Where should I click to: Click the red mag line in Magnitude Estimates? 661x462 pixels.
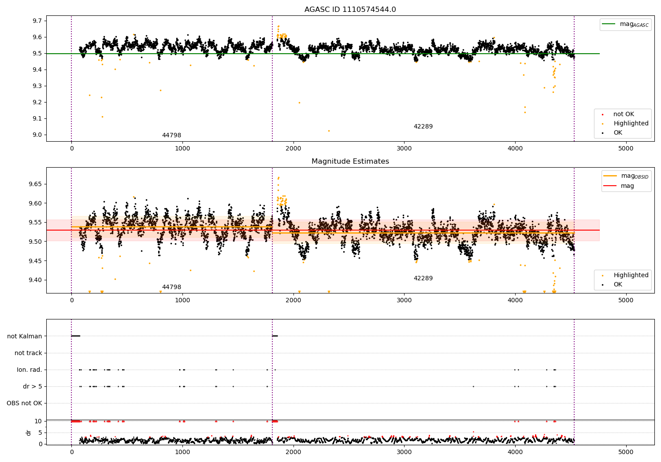tap(323, 230)
